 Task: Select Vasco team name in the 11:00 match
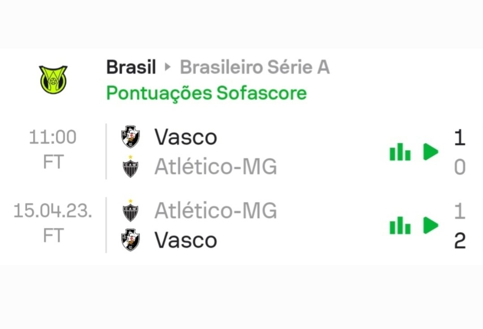186,137
